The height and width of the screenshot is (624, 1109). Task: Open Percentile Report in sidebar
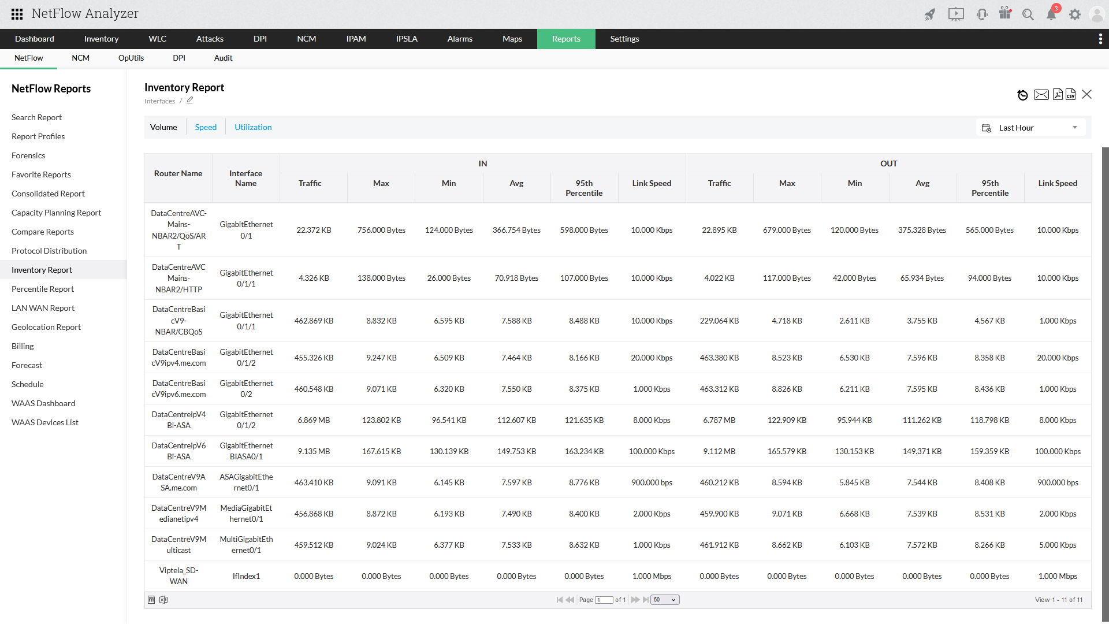point(43,289)
